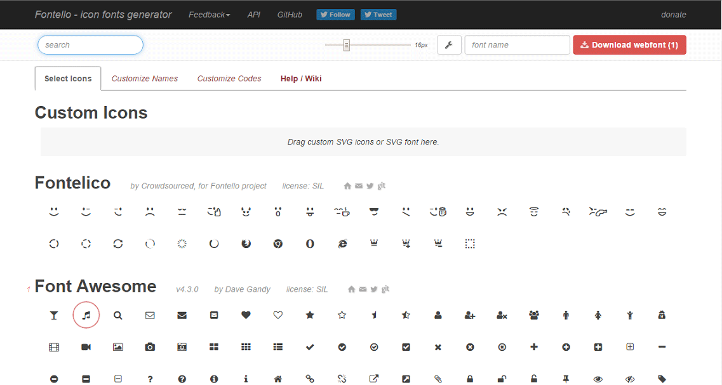Open the Help / Wiki tab
The height and width of the screenshot is (385, 722).
tap(301, 79)
